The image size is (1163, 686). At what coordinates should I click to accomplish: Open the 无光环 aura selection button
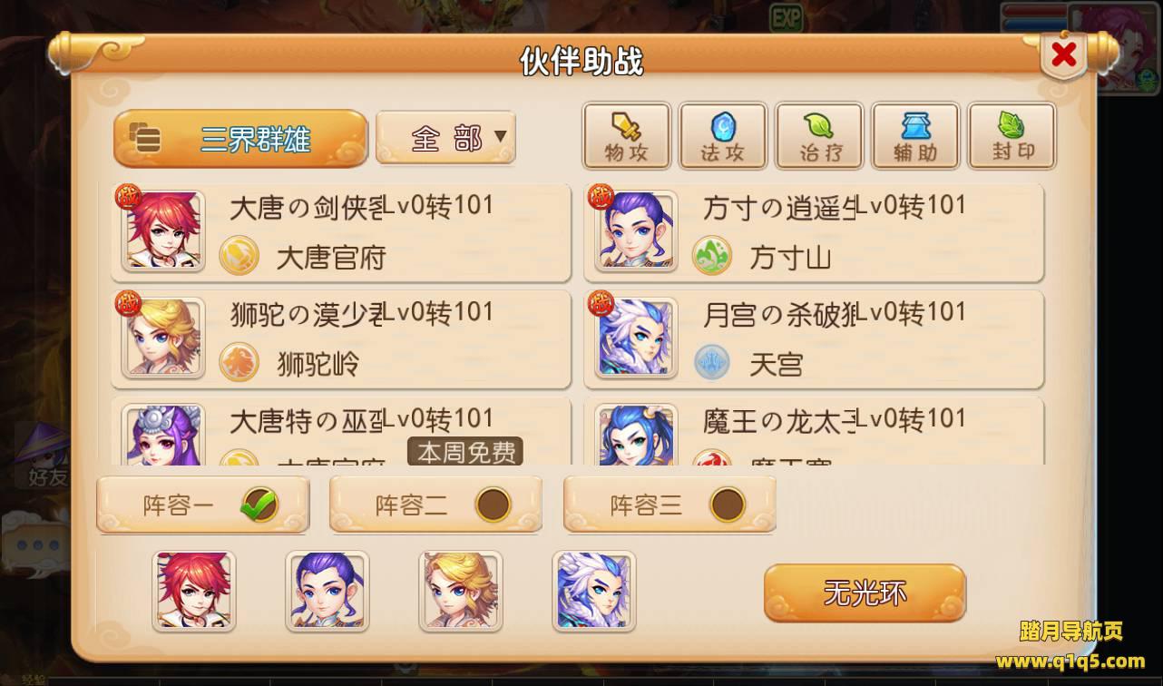pyautogui.click(x=865, y=593)
